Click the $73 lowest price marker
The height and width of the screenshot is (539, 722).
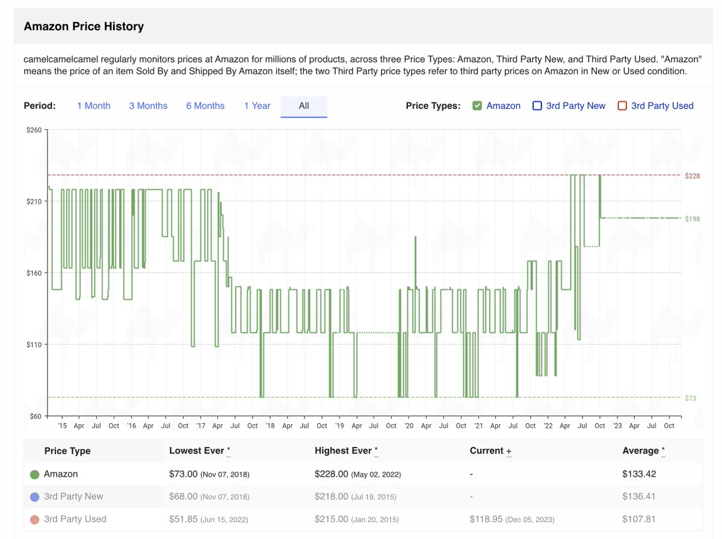click(x=691, y=398)
